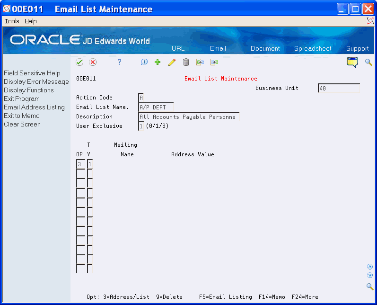Click Exit to Memo link
Screen dimensions: 377x305
point(22,116)
